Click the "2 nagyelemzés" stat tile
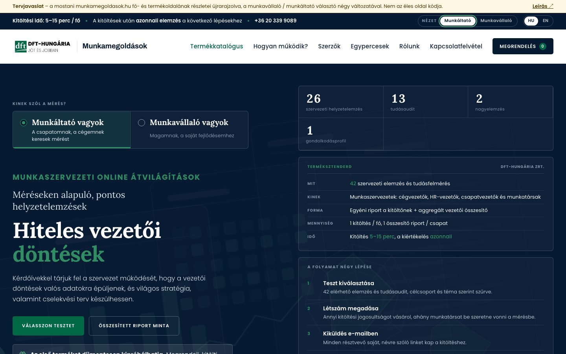566x354 pixels. pos(511,102)
